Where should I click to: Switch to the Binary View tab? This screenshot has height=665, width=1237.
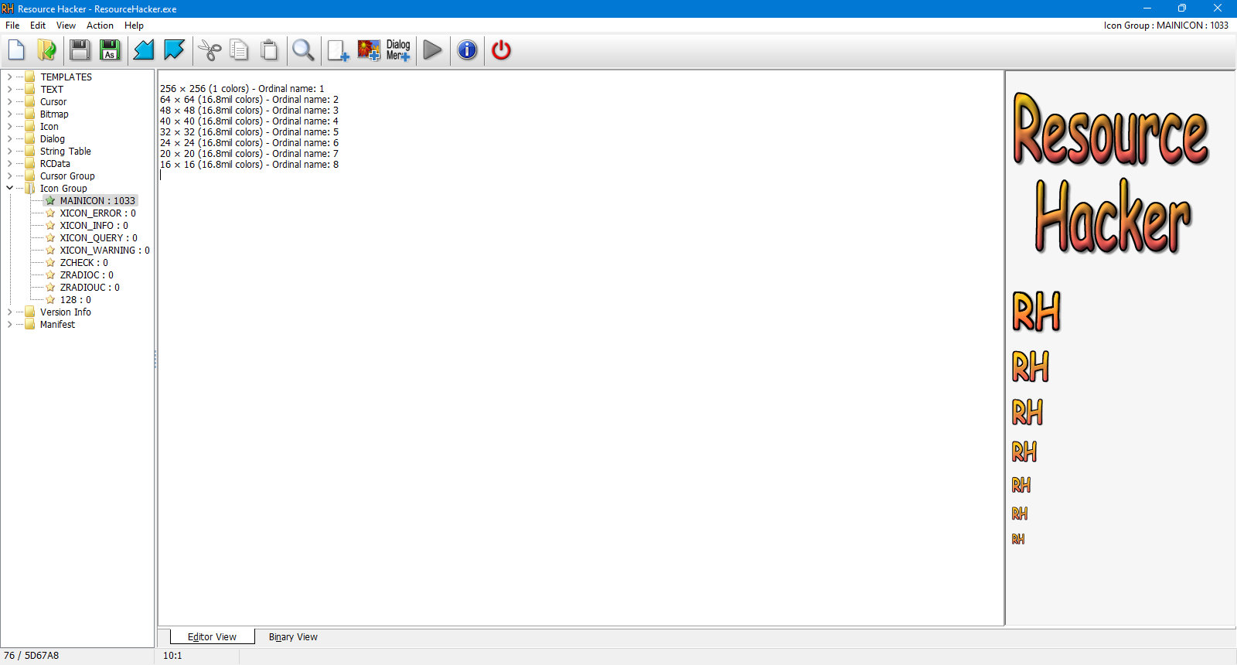tap(293, 637)
